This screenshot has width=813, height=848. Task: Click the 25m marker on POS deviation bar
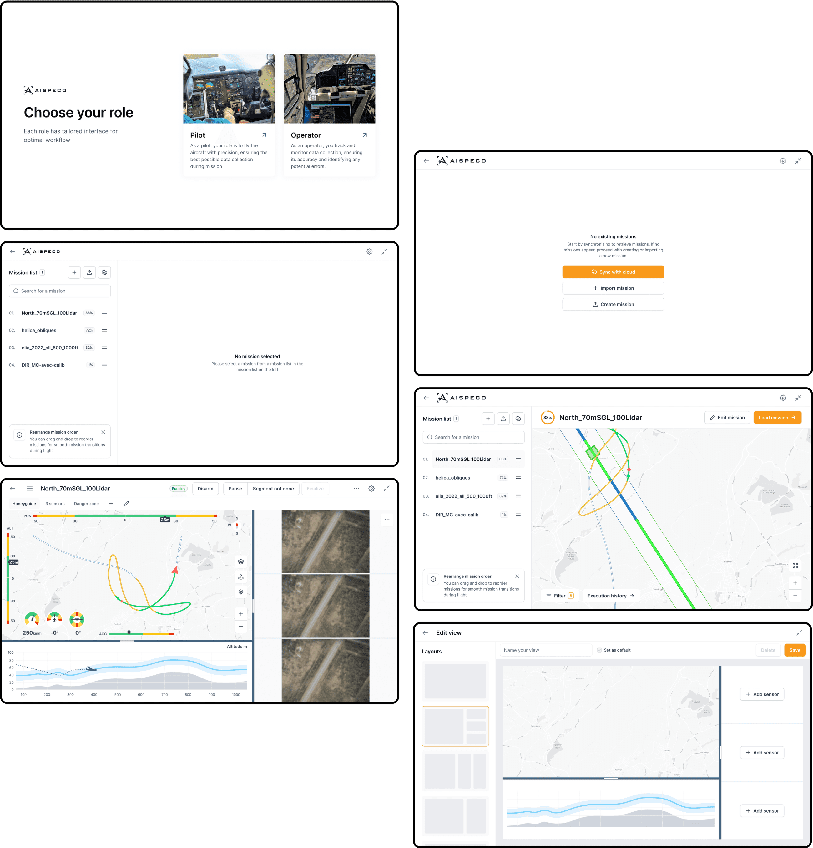(165, 520)
